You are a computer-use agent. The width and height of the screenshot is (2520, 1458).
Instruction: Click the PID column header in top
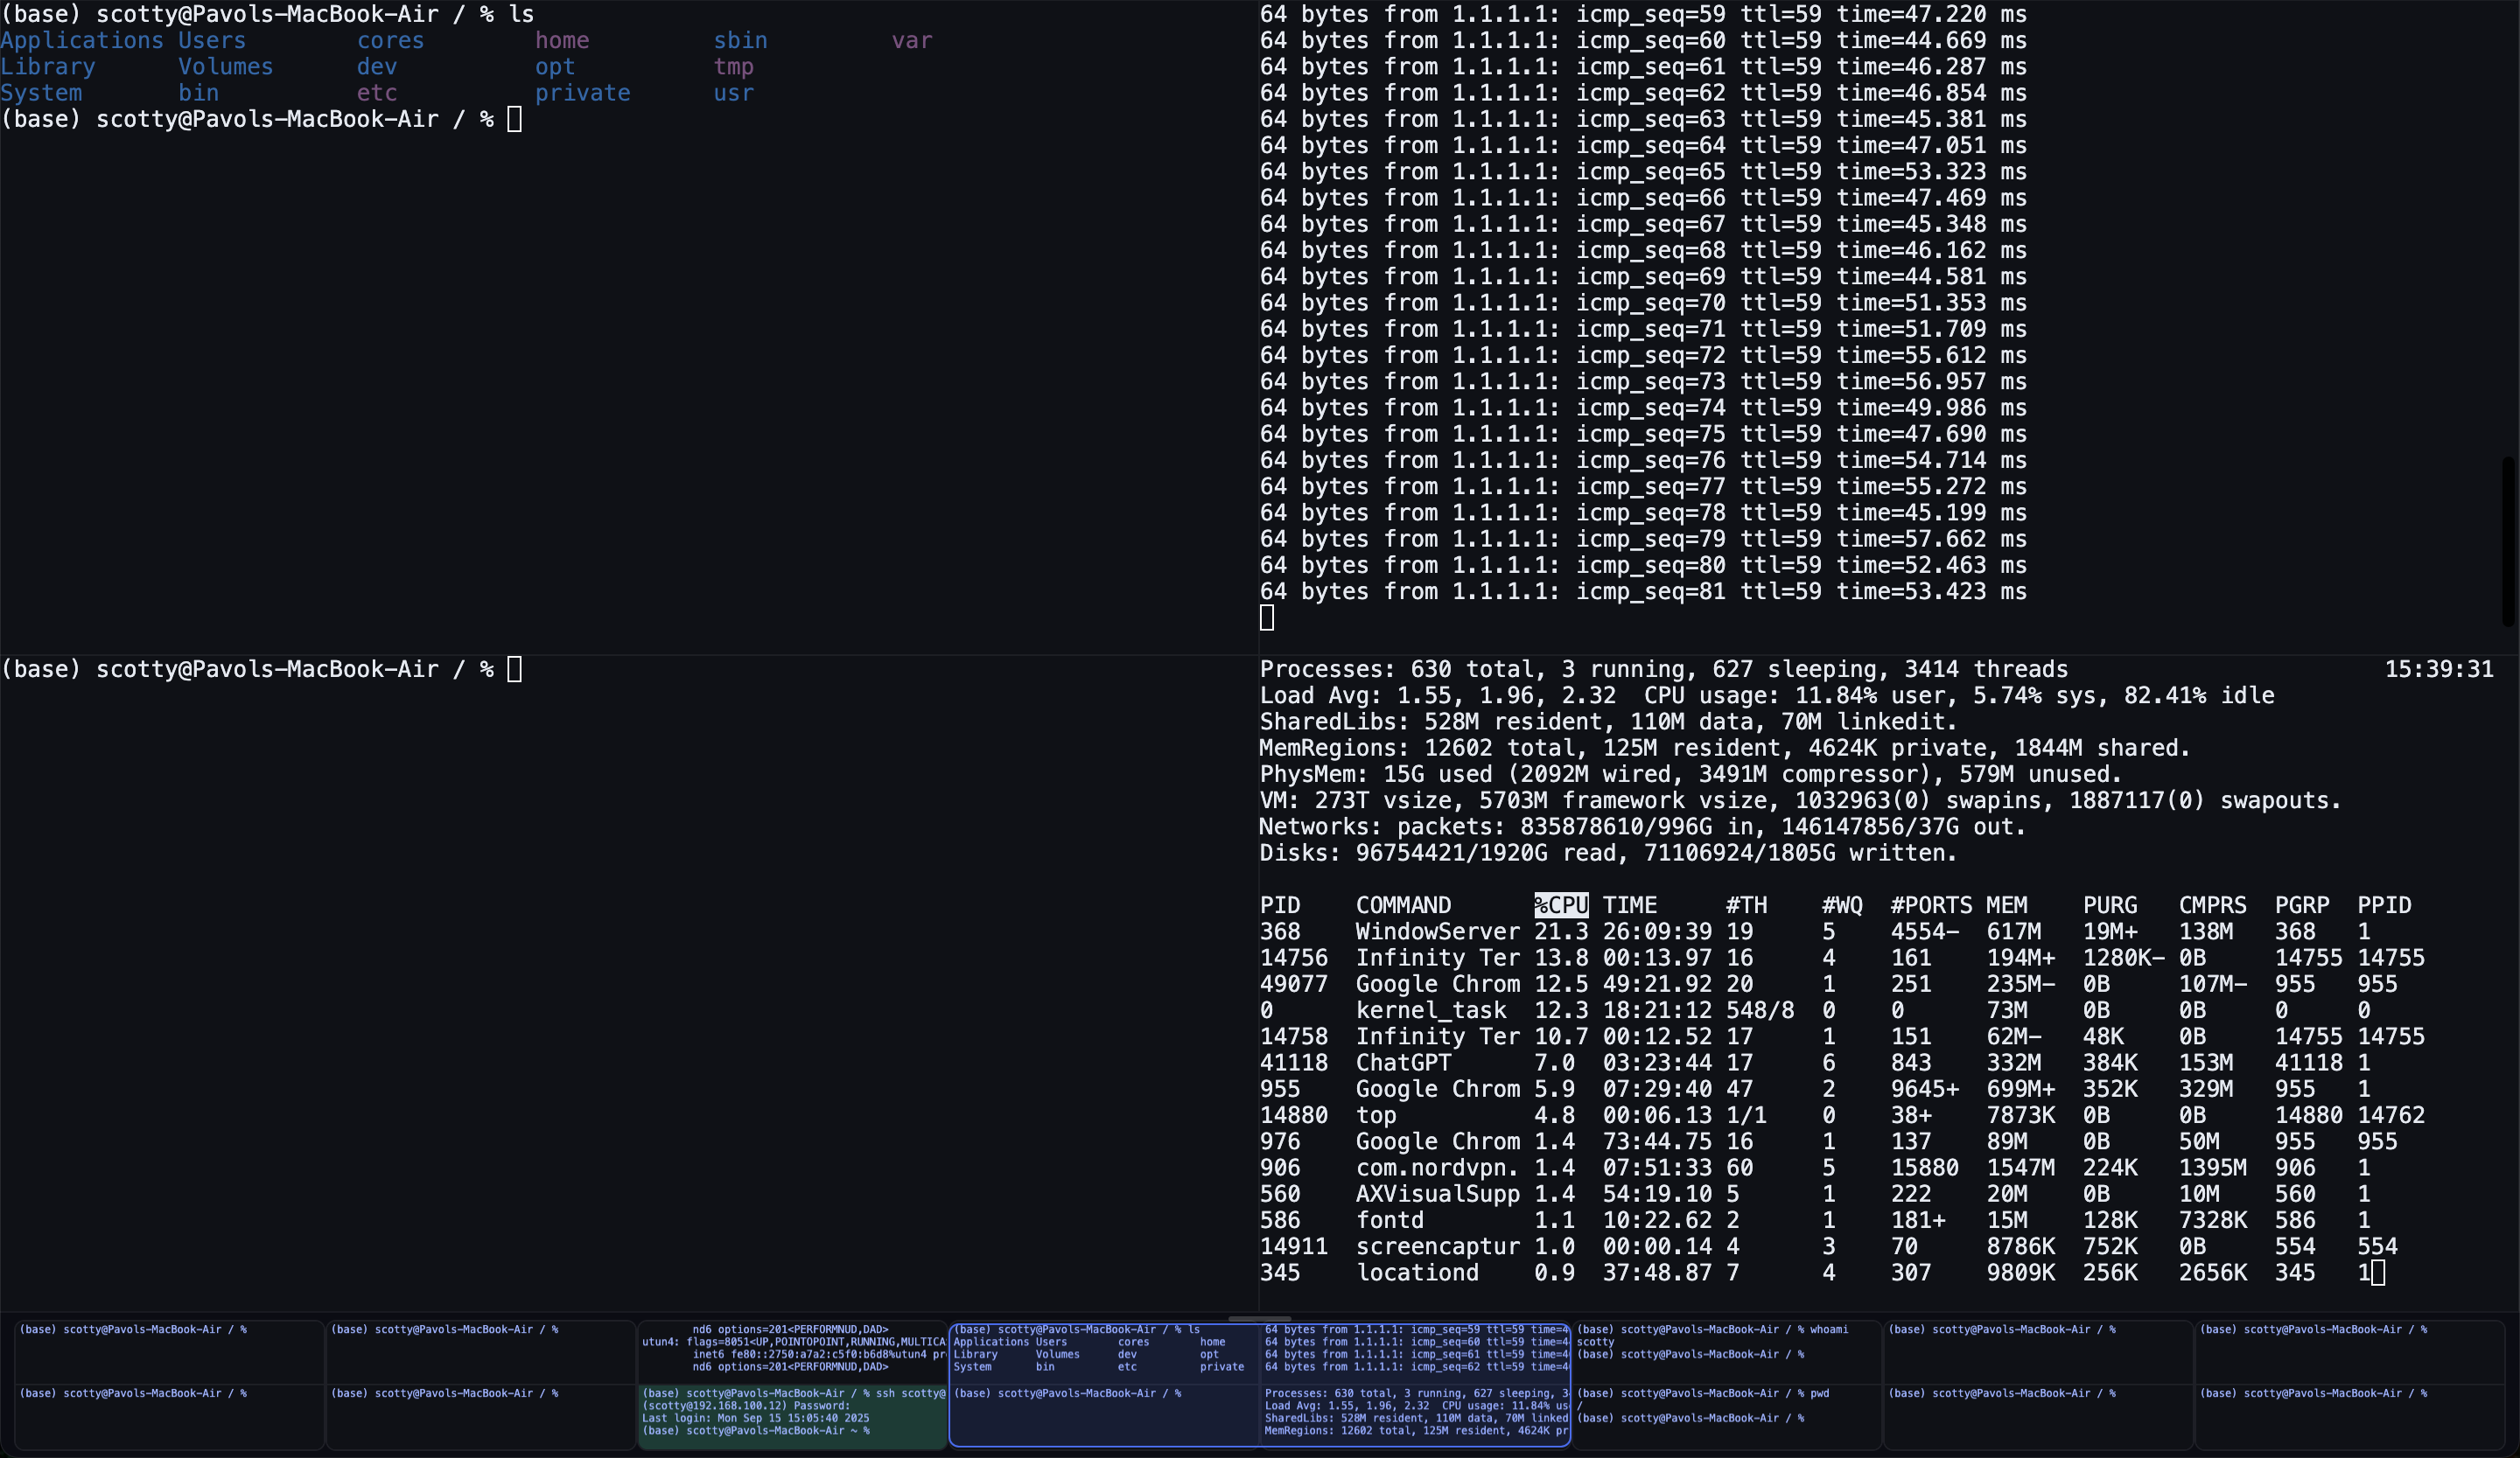tap(1280, 905)
